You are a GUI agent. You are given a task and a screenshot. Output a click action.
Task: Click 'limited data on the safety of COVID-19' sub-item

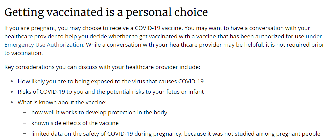tap(176, 134)
